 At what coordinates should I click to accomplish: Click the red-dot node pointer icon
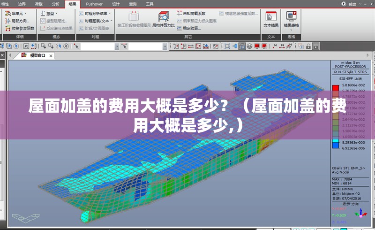click(x=76, y=46)
